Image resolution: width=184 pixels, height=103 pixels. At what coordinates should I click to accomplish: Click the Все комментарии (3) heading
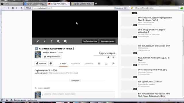pyautogui.click(x=42, y=88)
